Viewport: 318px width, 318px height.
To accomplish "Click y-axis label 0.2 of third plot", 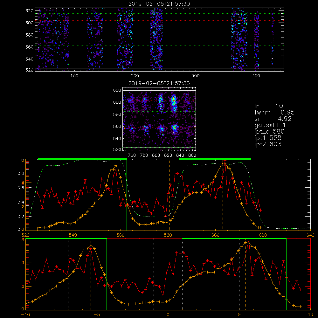I will click(21, 217).
